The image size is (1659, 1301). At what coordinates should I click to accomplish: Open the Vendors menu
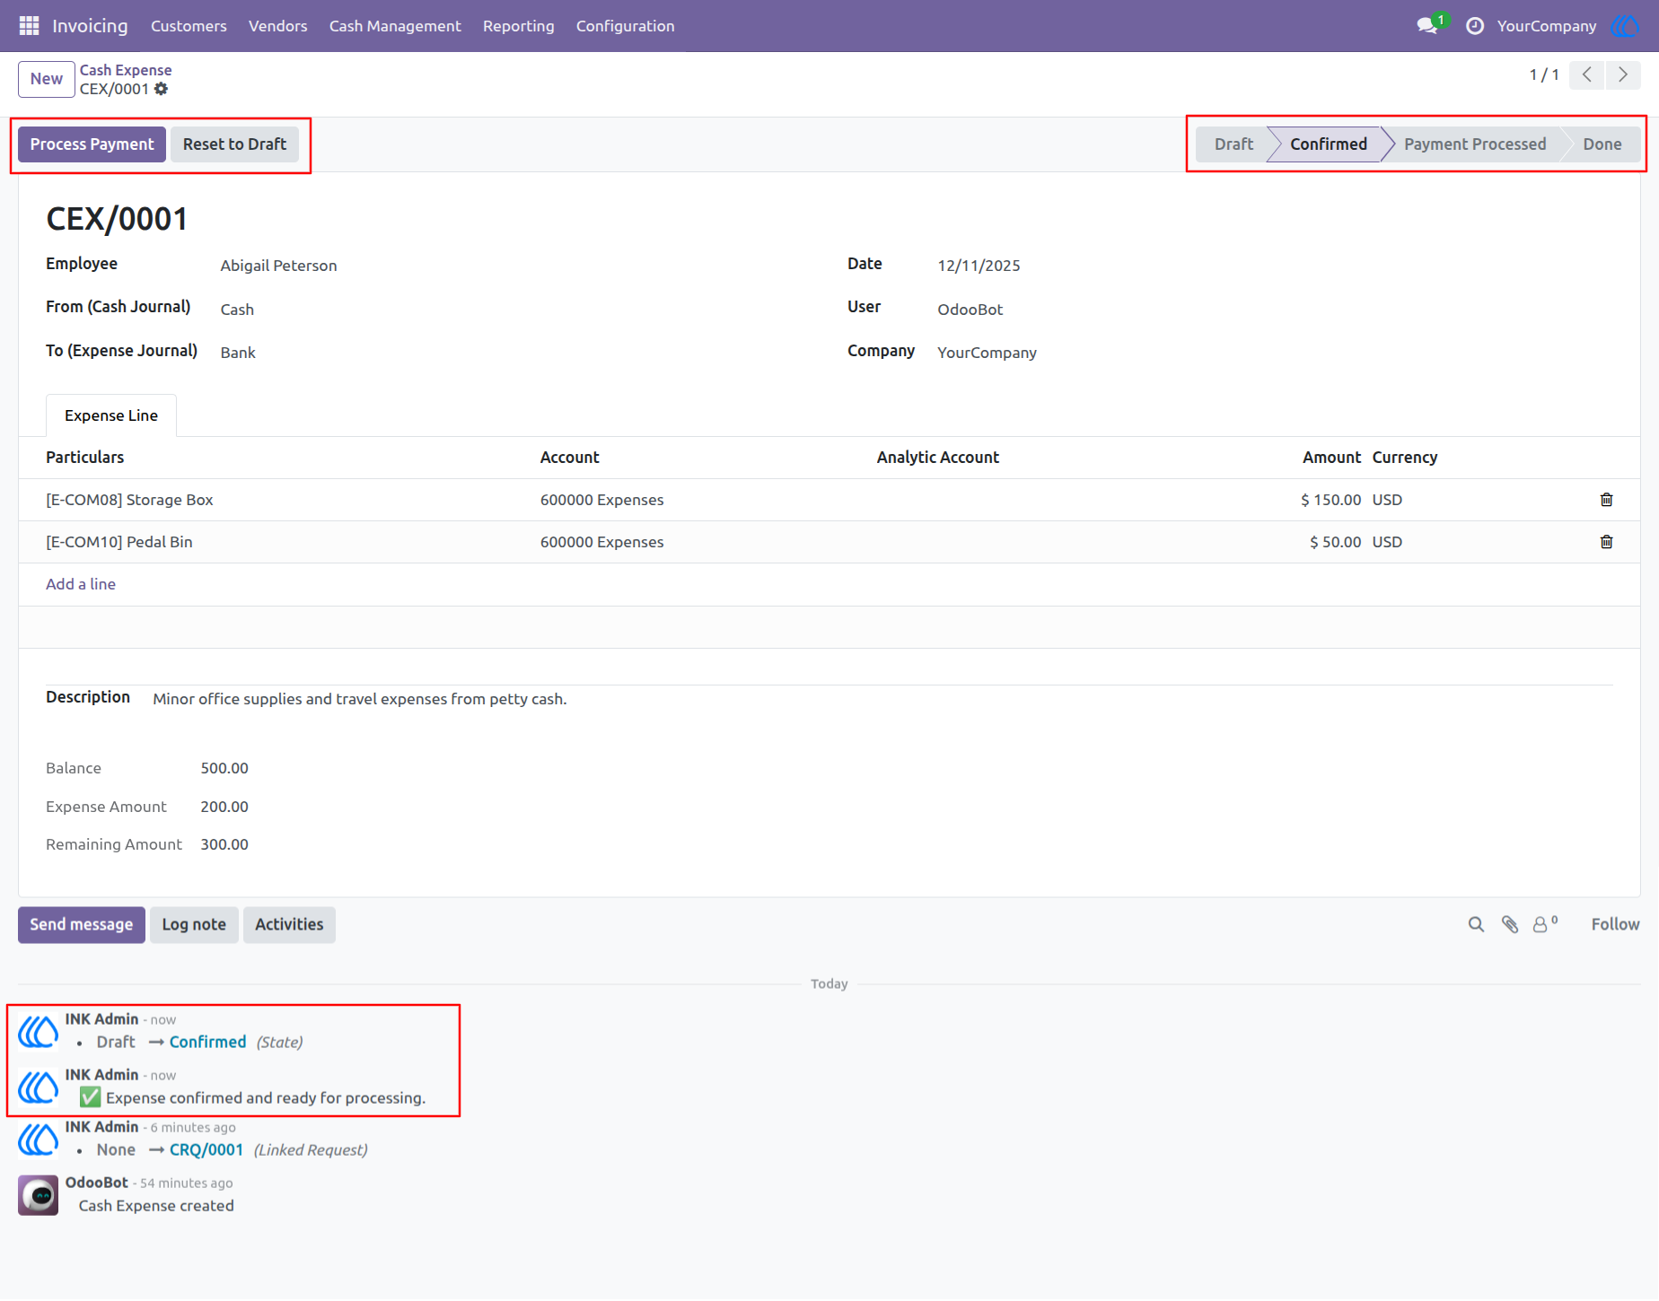[x=278, y=26]
